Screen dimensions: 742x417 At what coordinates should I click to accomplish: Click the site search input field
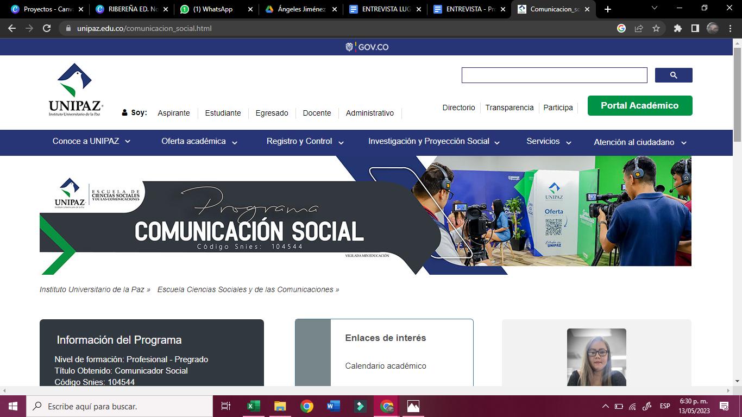[555, 75]
